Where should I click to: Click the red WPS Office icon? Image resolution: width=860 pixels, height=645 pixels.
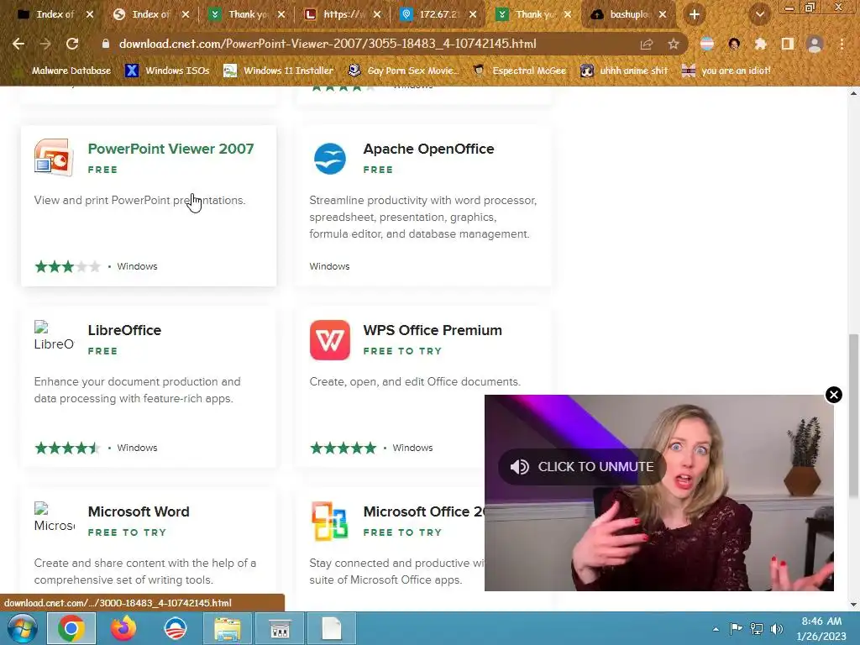click(329, 340)
